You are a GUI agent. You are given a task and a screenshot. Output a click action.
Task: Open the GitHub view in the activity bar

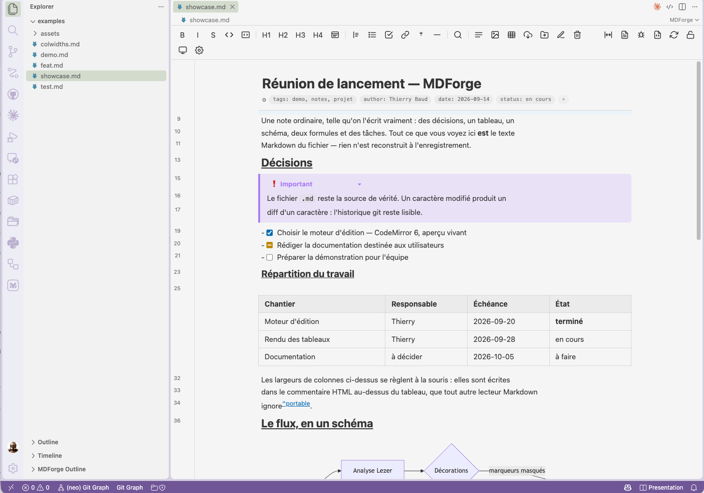pyautogui.click(x=13, y=94)
